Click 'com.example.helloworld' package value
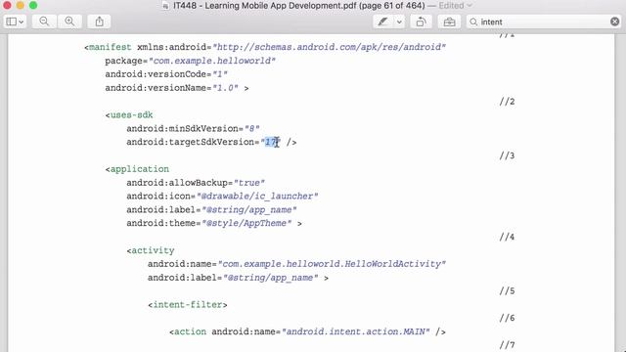This screenshot has width=626, height=352. [x=212, y=61]
